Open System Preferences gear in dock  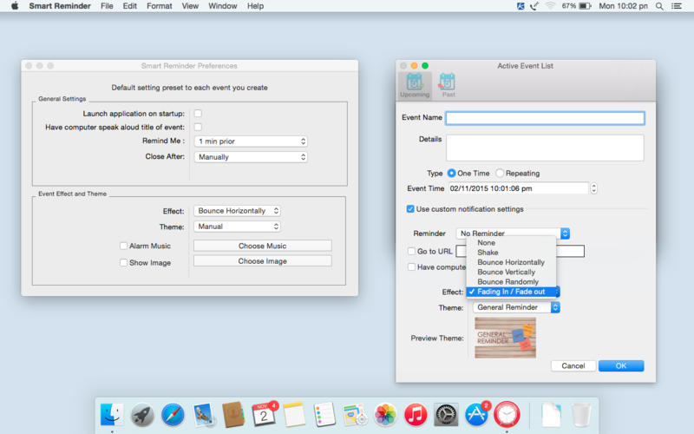[446, 414]
